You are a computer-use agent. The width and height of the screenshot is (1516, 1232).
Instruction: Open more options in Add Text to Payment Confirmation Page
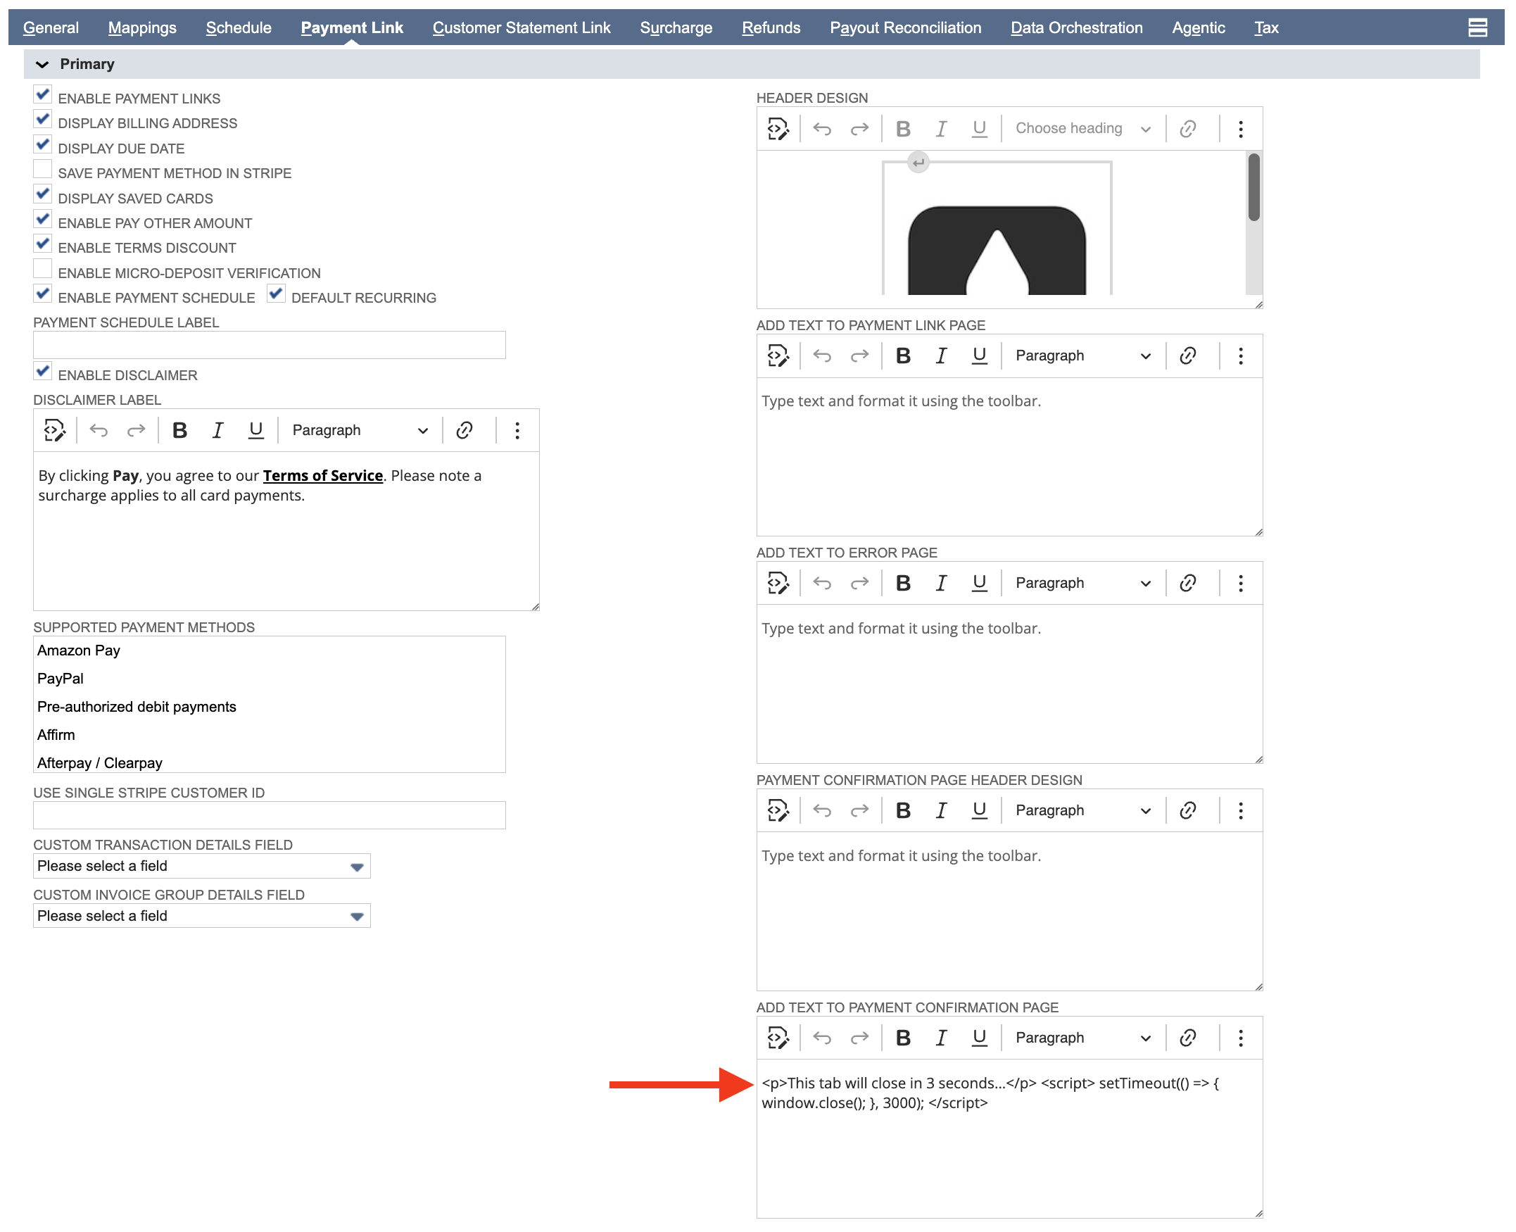pyautogui.click(x=1241, y=1038)
